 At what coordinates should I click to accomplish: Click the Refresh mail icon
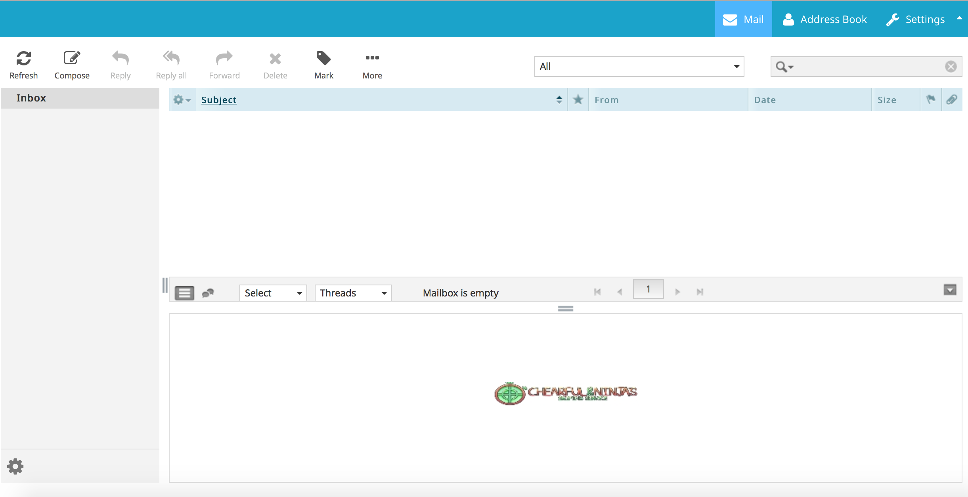click(23, 65)
